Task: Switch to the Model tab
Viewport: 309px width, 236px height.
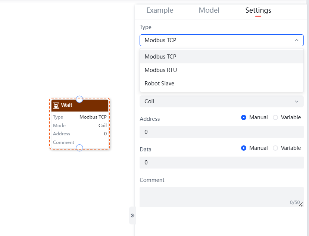Action: point(209,10)
